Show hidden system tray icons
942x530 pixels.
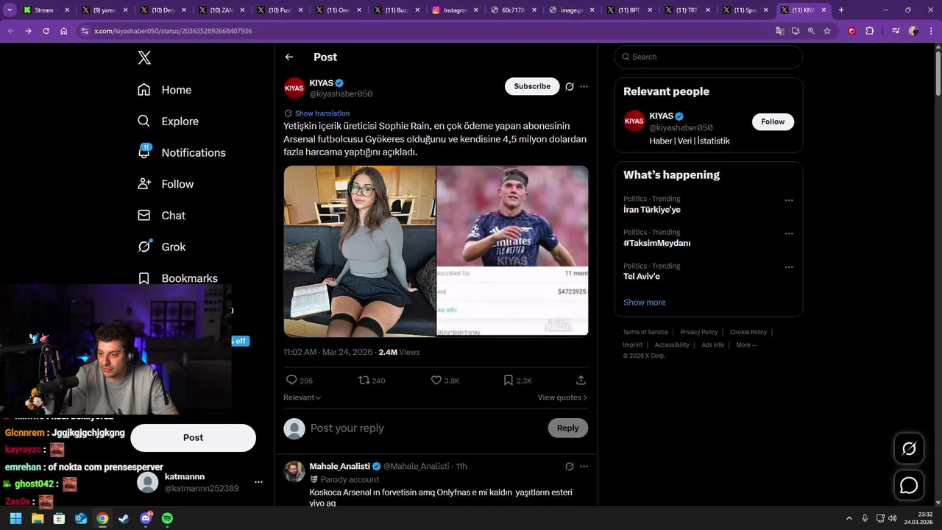click(849, 518)
